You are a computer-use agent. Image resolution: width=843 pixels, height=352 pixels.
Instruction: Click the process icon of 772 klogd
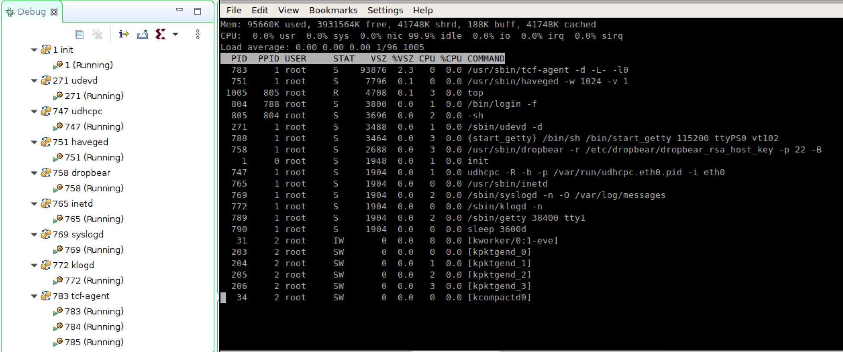[46, 265]
